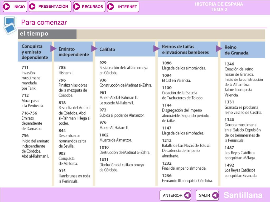Click 'Llegada de los almorávides.' text
The height and width of the screenshot is (202, 270).
click(x=184, y=68)
